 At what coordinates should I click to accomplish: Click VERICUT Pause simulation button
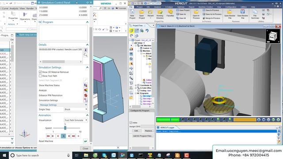(x=268, y=120)
